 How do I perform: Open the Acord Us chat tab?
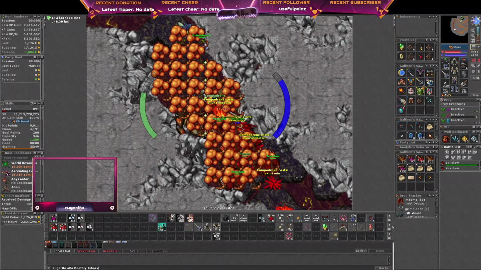(x=110, y=251)
